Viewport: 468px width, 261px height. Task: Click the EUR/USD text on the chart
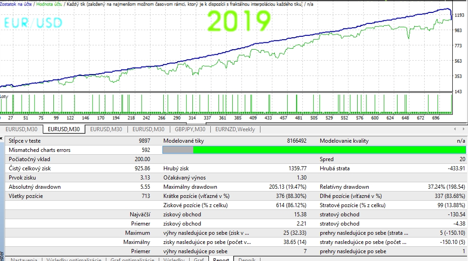33,23
